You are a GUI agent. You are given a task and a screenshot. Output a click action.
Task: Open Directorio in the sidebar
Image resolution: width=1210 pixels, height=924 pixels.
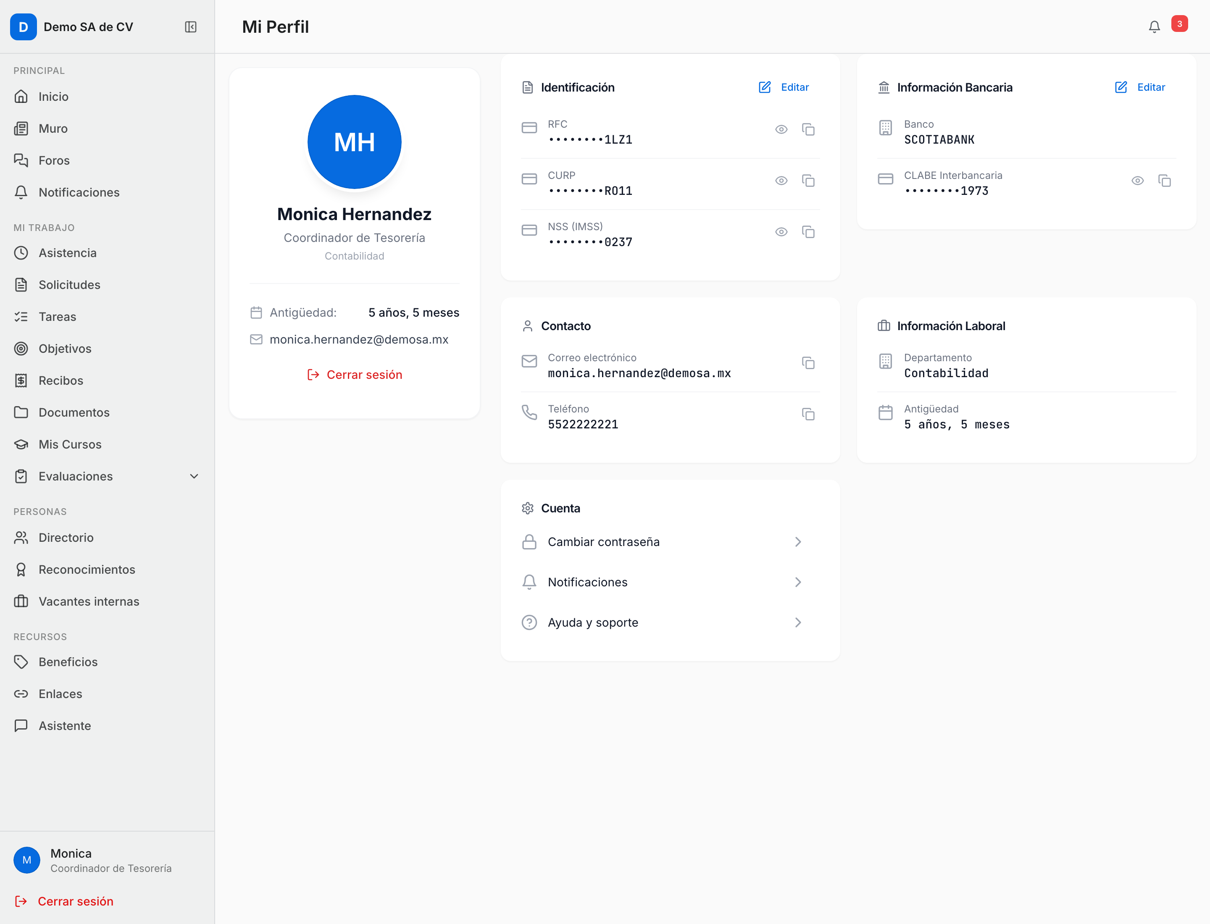(107, 537)
